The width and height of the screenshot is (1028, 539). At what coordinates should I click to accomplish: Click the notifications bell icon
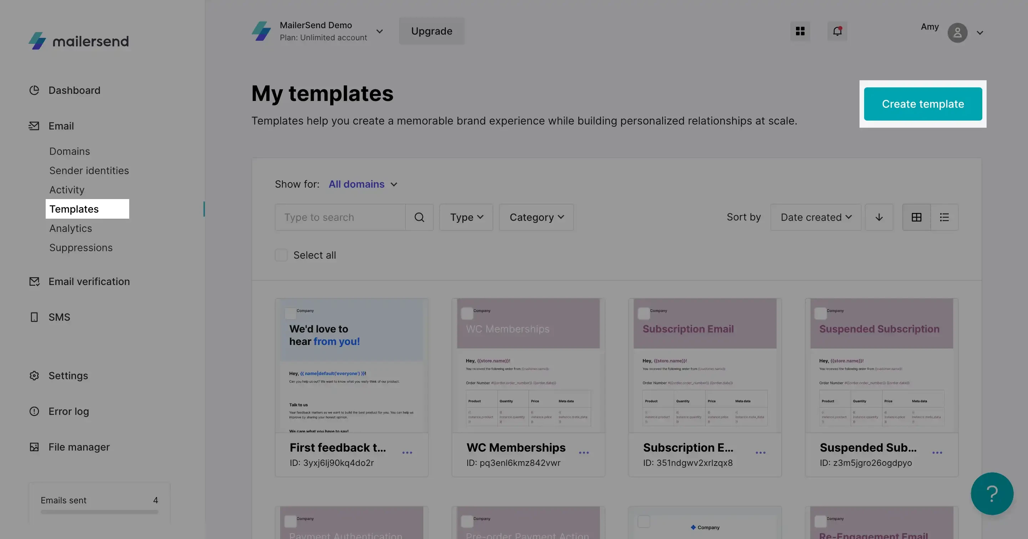837,31
